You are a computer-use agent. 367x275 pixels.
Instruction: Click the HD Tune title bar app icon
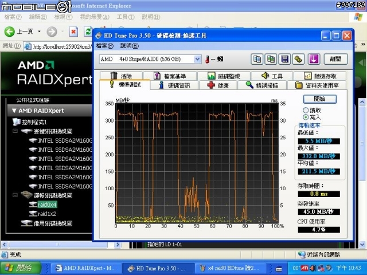tap(99, 36)
